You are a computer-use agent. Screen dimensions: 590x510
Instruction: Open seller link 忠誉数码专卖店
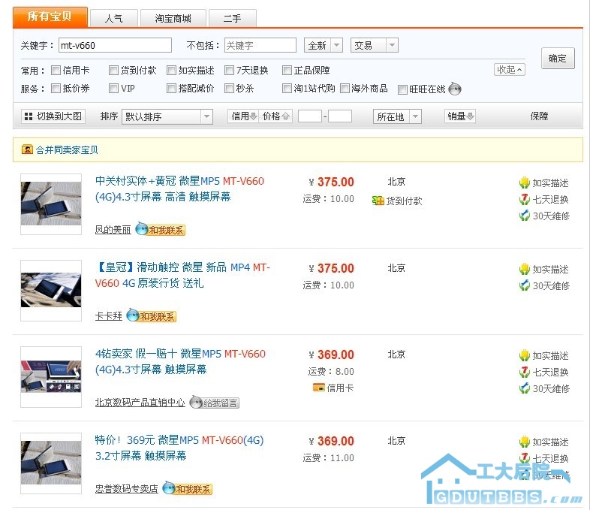pos(126,489)
